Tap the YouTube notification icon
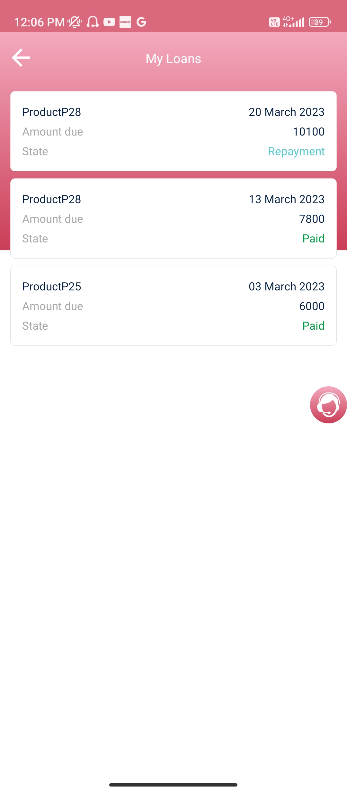This screenshot has width=347, height=792. pos(109,22)
